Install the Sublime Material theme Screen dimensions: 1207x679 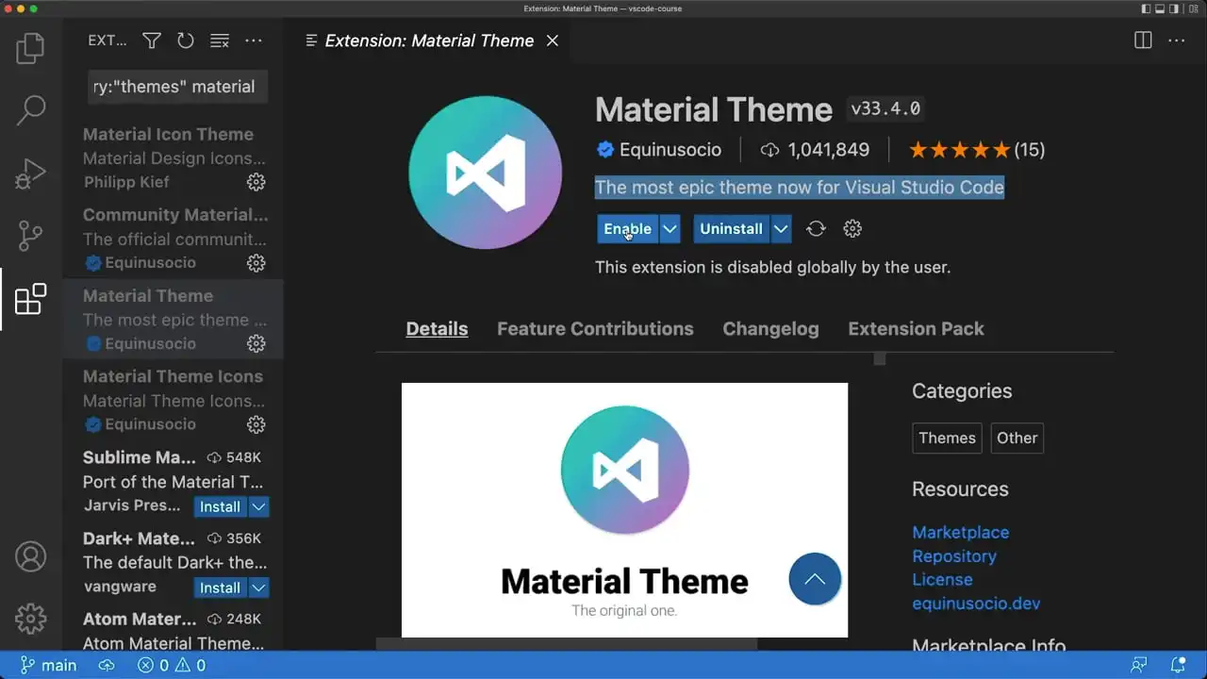pyautogui.click(x=221, y=506)
